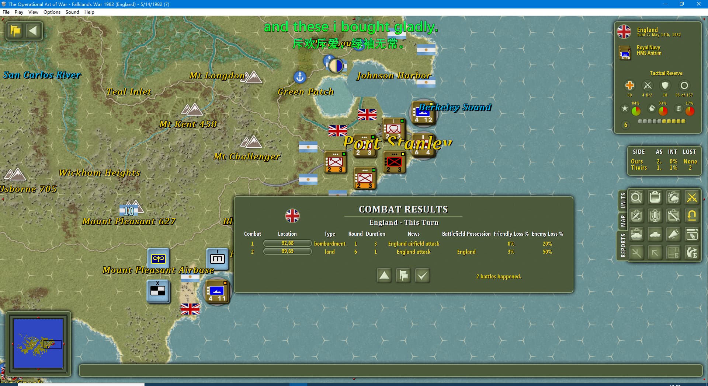This screenshot has width=708, height=386.
Task: Select the British flag at Mount Pleasant Airbase
Action: [190, 309]
